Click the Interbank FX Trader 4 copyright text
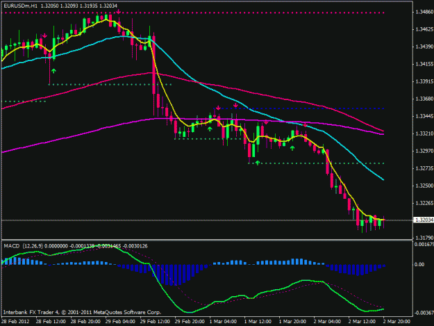The image size is (434, 326). click(x=82, y=312)
